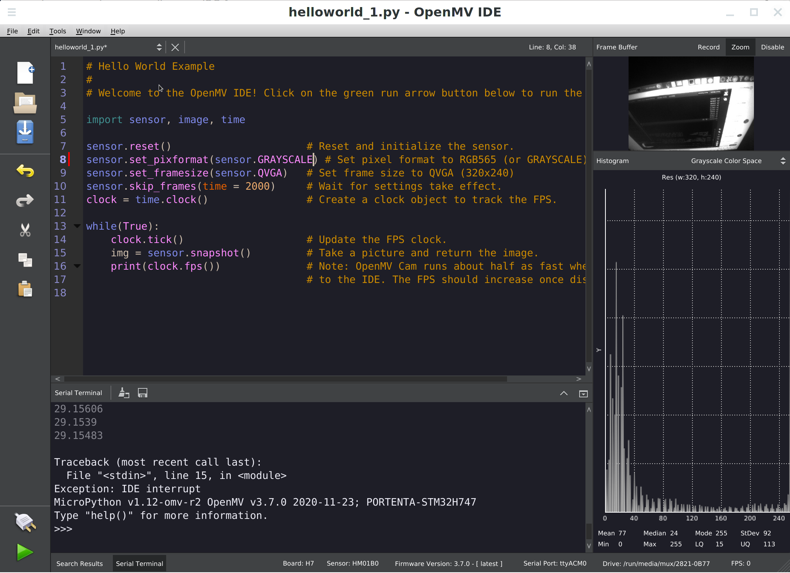Open the Tools menu

(x=57, y=31)
